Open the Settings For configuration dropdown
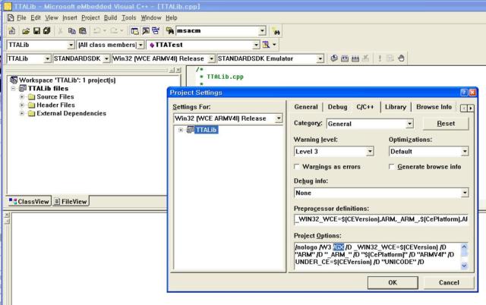The image size is (486, 305). 279,118
